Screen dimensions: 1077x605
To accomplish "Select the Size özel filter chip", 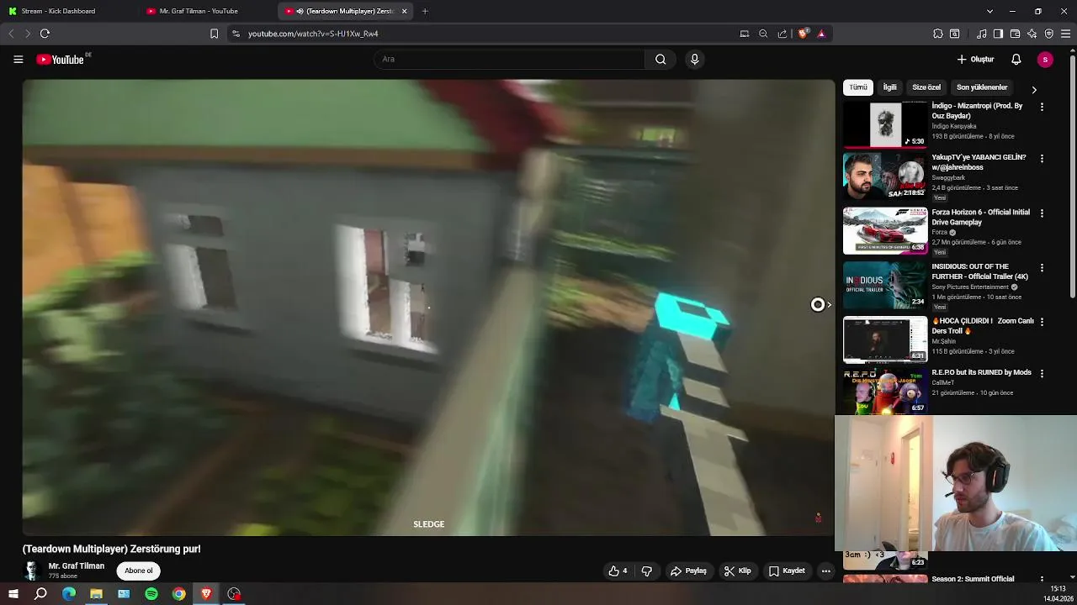I will [x=926, y=87].
